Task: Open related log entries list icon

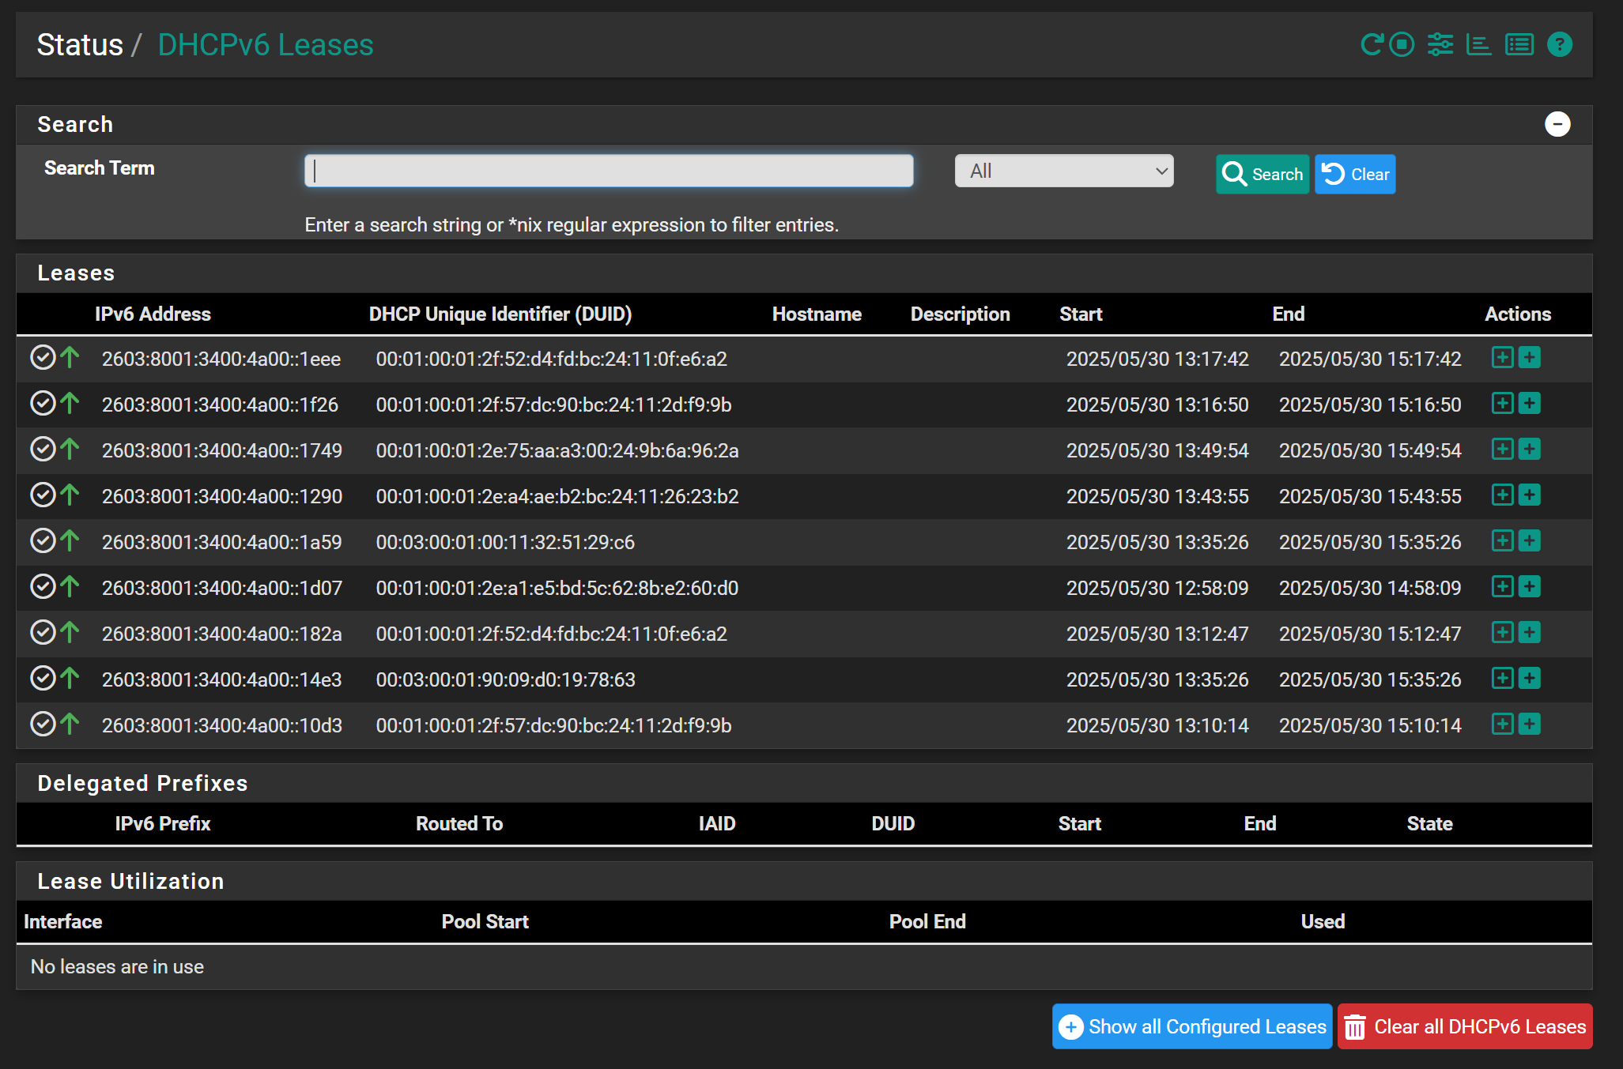Action: (1519, 44)
